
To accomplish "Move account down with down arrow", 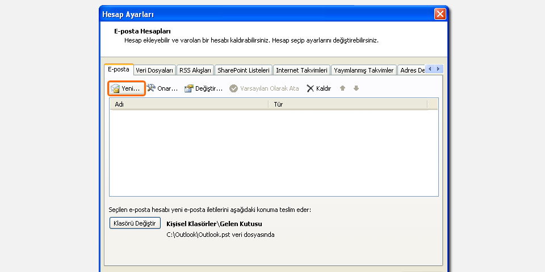I will pyautogui.click(x=356, y=88).
